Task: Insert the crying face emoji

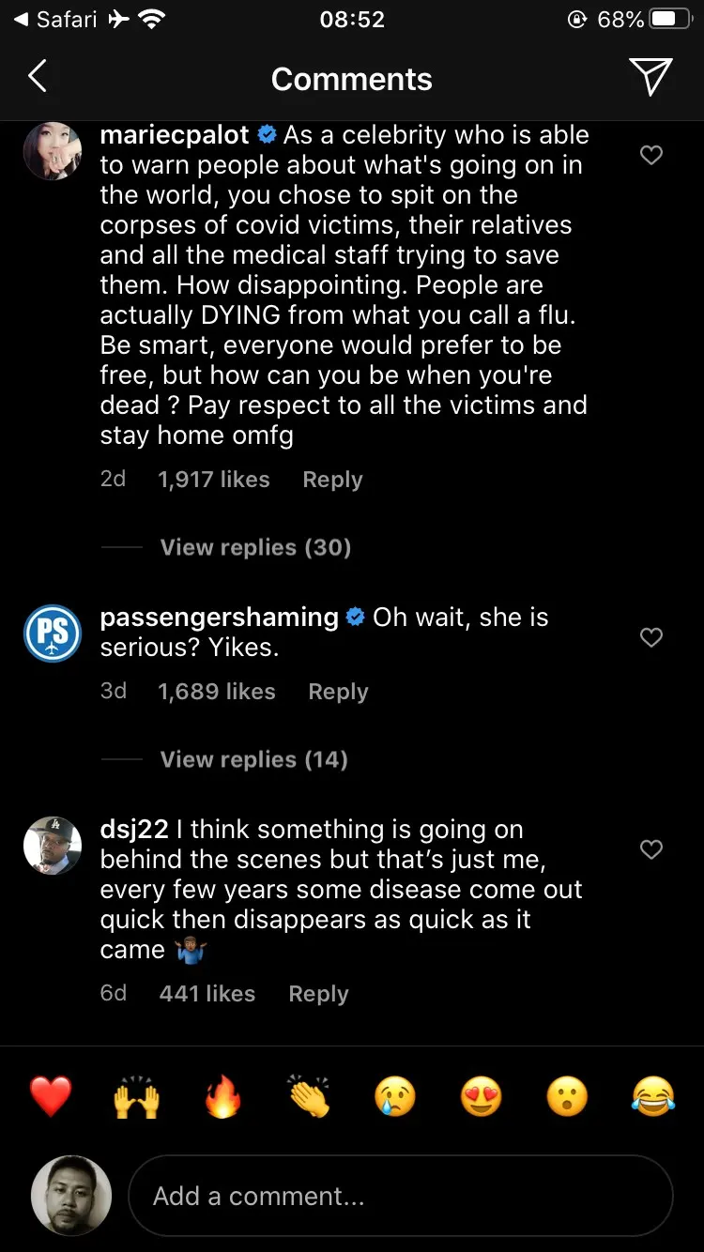Action: 395,1096
